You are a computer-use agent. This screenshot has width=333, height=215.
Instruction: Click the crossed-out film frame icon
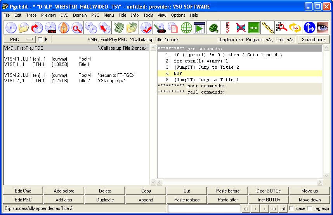tap(241, 28)
